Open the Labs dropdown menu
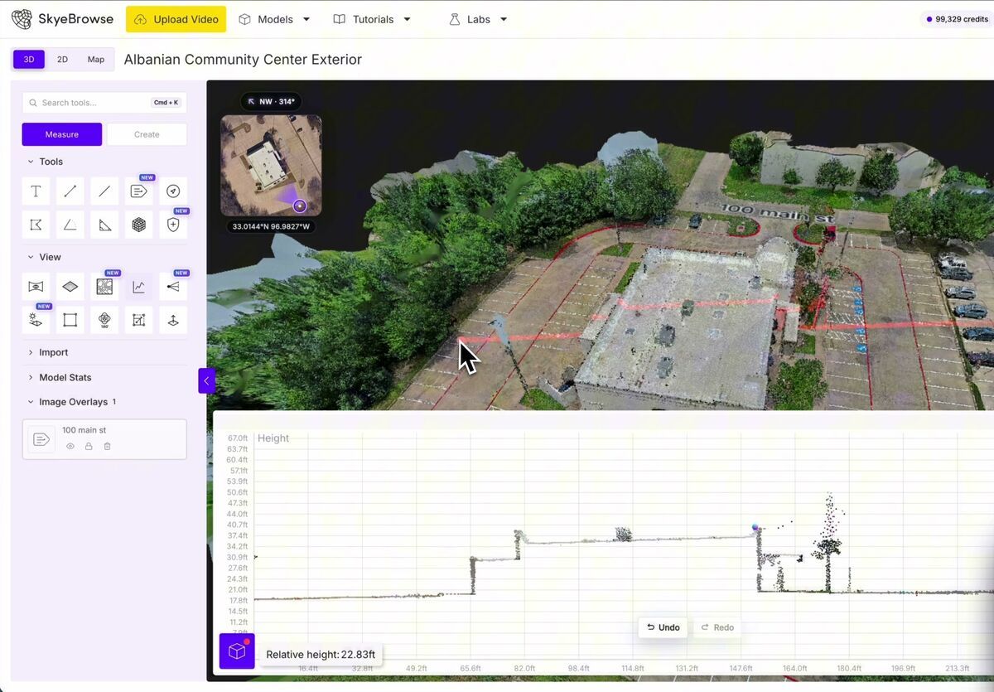Viewport: 994px width, 692px height. pos(478,19)
